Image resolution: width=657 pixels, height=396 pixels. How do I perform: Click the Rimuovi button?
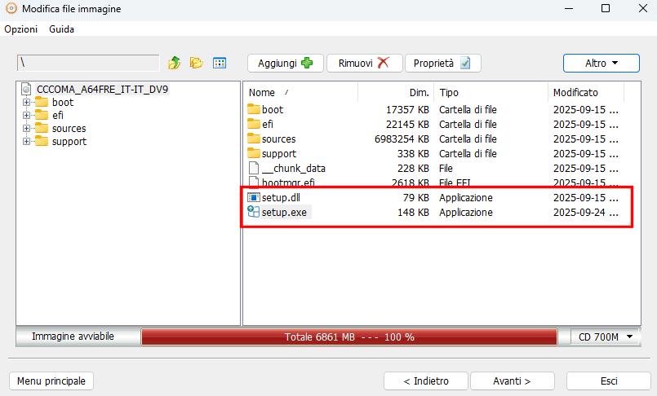coord(365,63)
